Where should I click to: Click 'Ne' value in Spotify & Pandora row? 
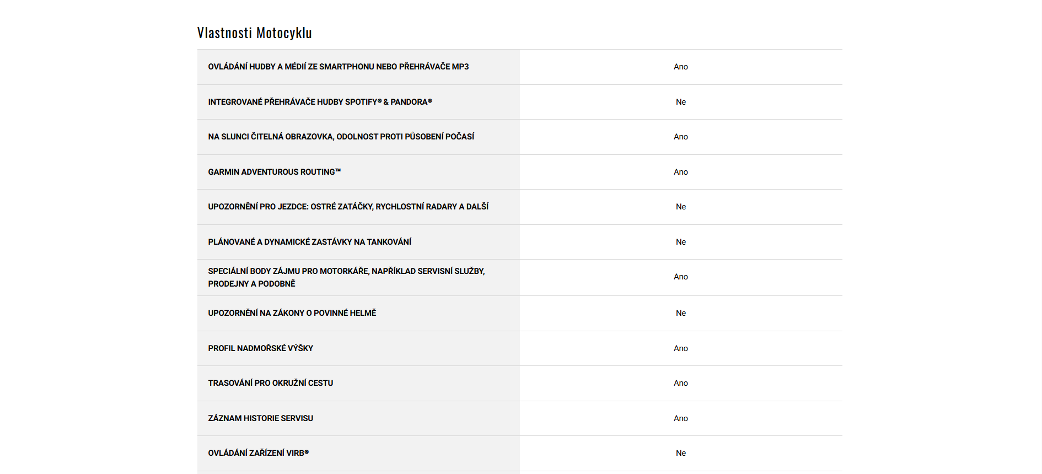pyautogui.click(x=680, y=102)
